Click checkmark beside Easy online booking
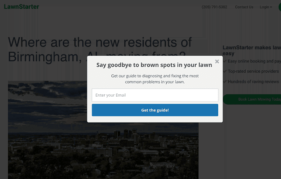 tap(225, 61)
